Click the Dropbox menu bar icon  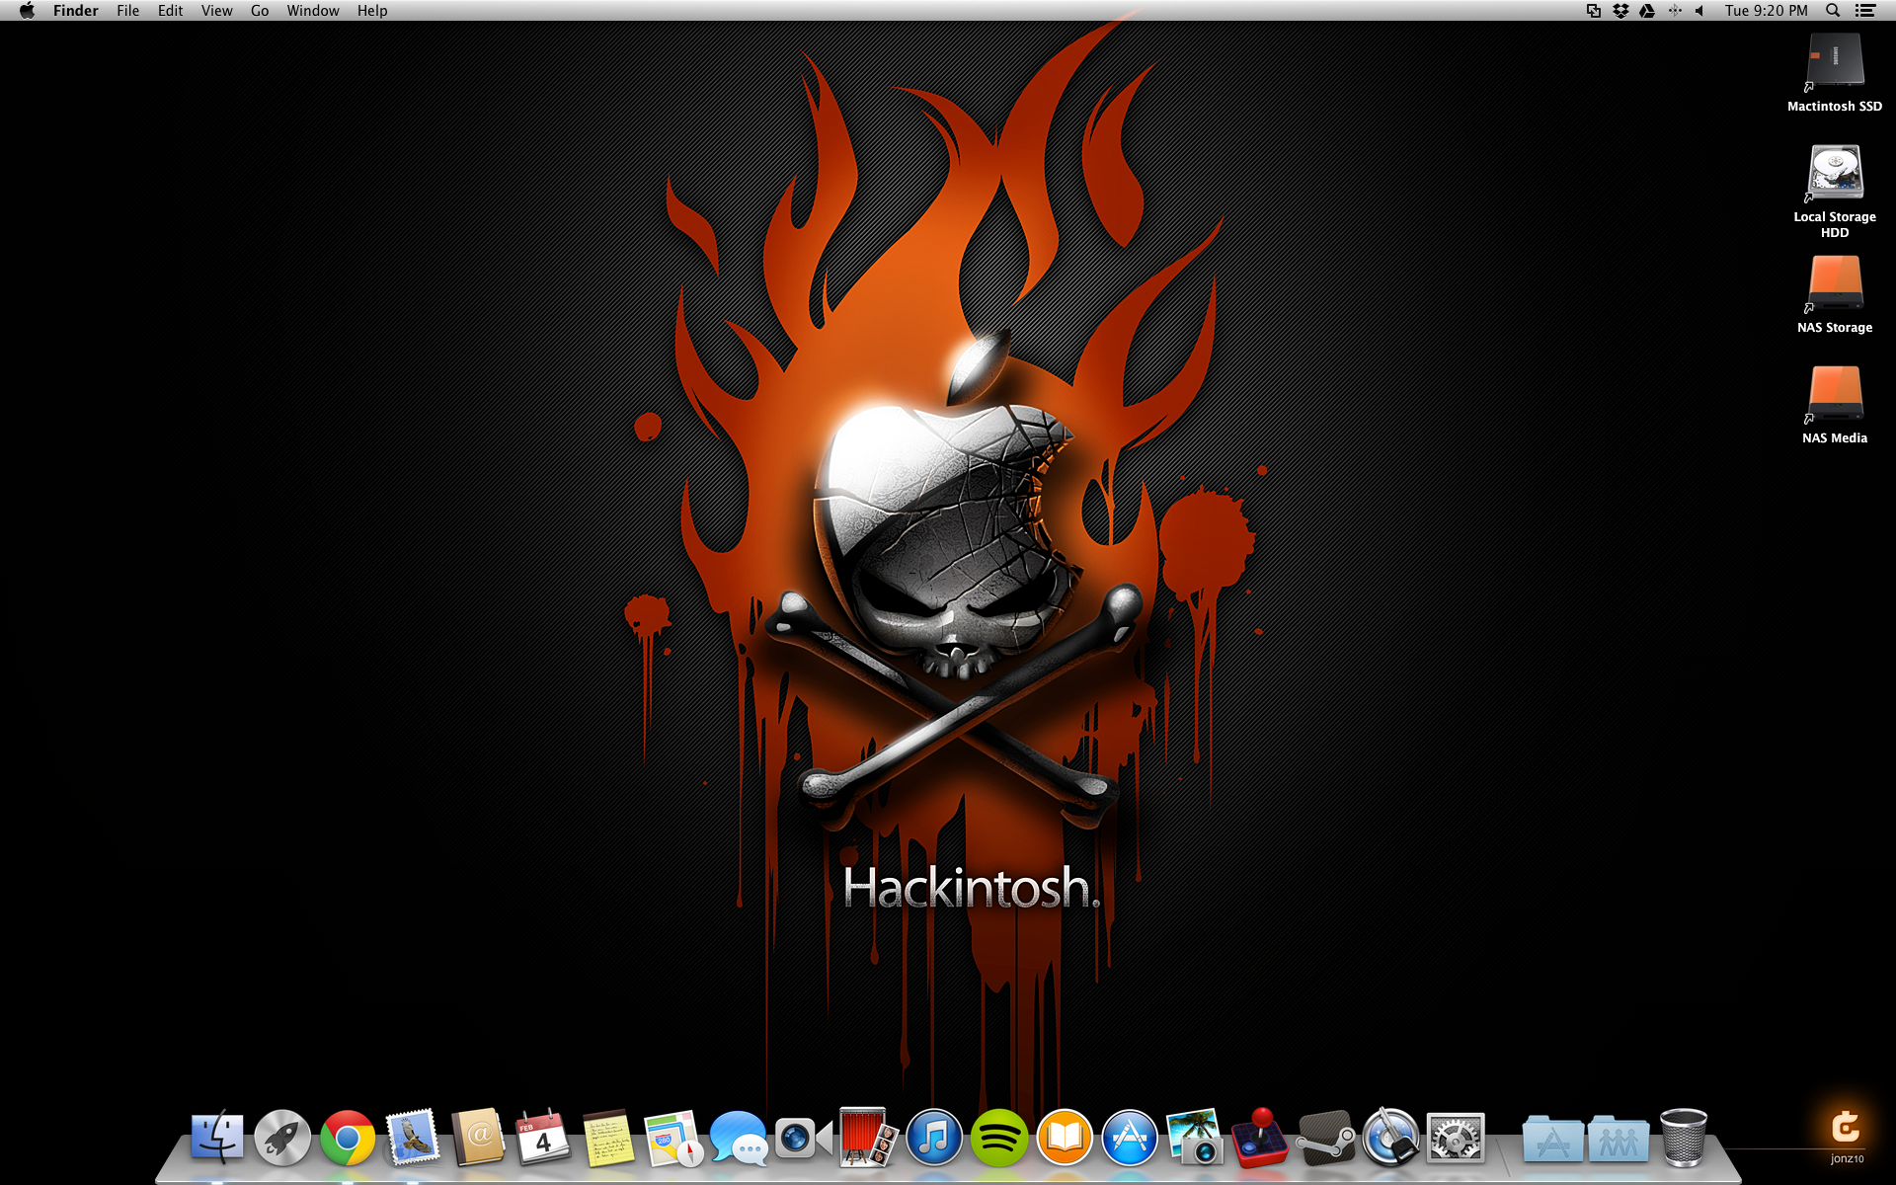point(1620,11)
